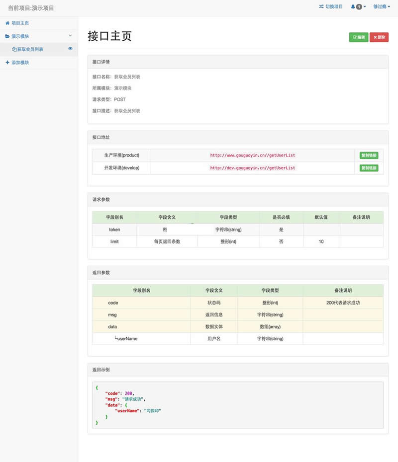Copy the production environment link

(x=369, y=155)
